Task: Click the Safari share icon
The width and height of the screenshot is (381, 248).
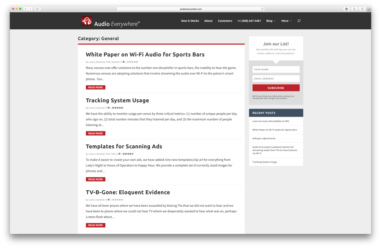Action: pyautogui.click(x=354, y=9)
